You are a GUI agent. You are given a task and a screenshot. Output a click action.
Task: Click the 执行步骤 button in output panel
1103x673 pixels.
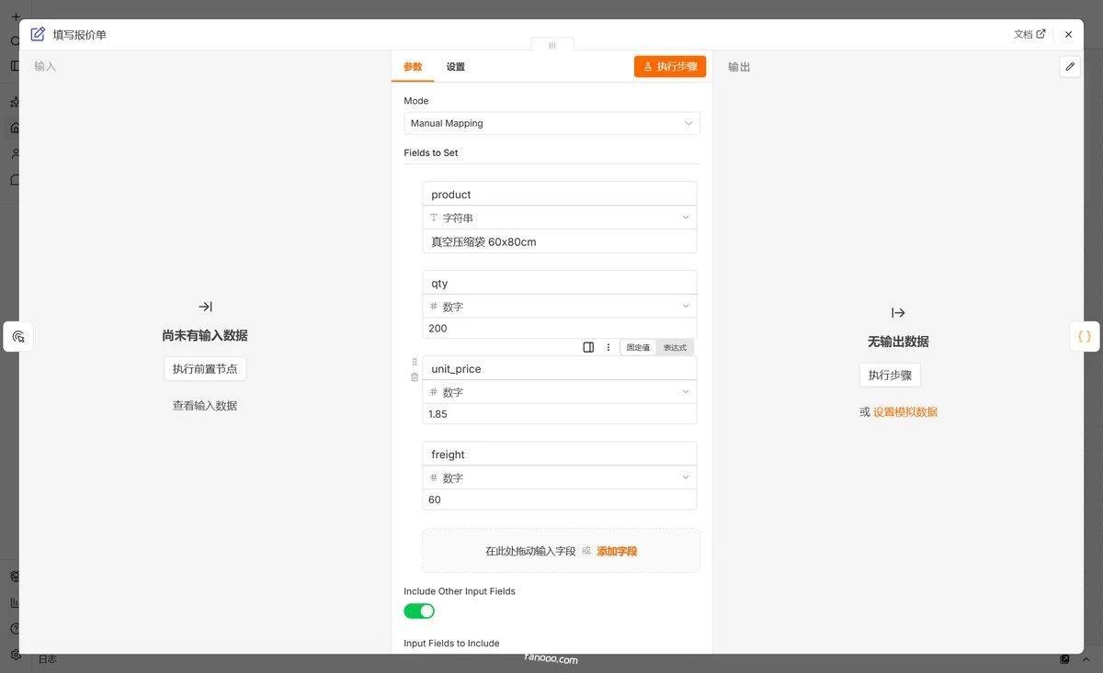tap(890, 375)
